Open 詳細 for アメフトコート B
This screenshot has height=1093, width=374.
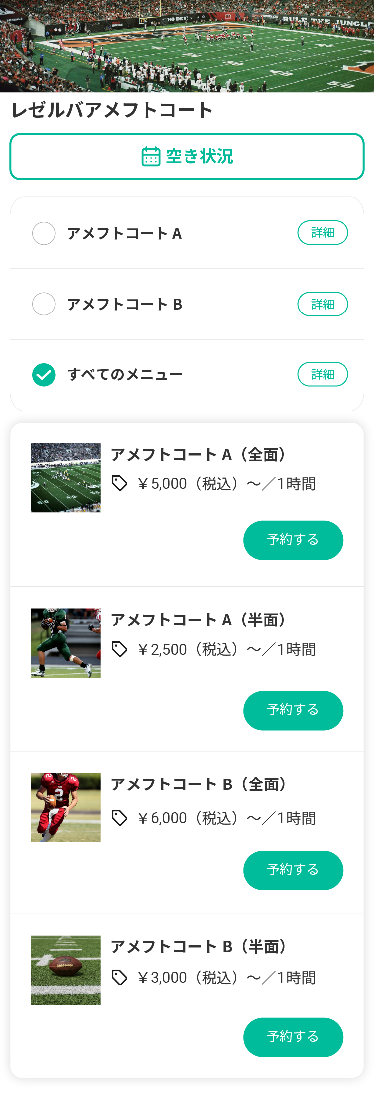323,304
